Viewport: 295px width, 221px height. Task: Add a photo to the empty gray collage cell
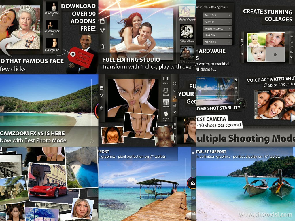click(x=275, y=54)
